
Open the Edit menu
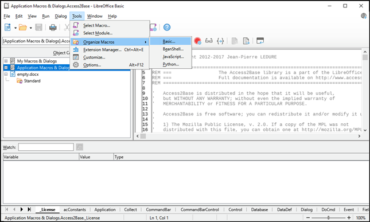pyautogui.click(x=19, y=16)
